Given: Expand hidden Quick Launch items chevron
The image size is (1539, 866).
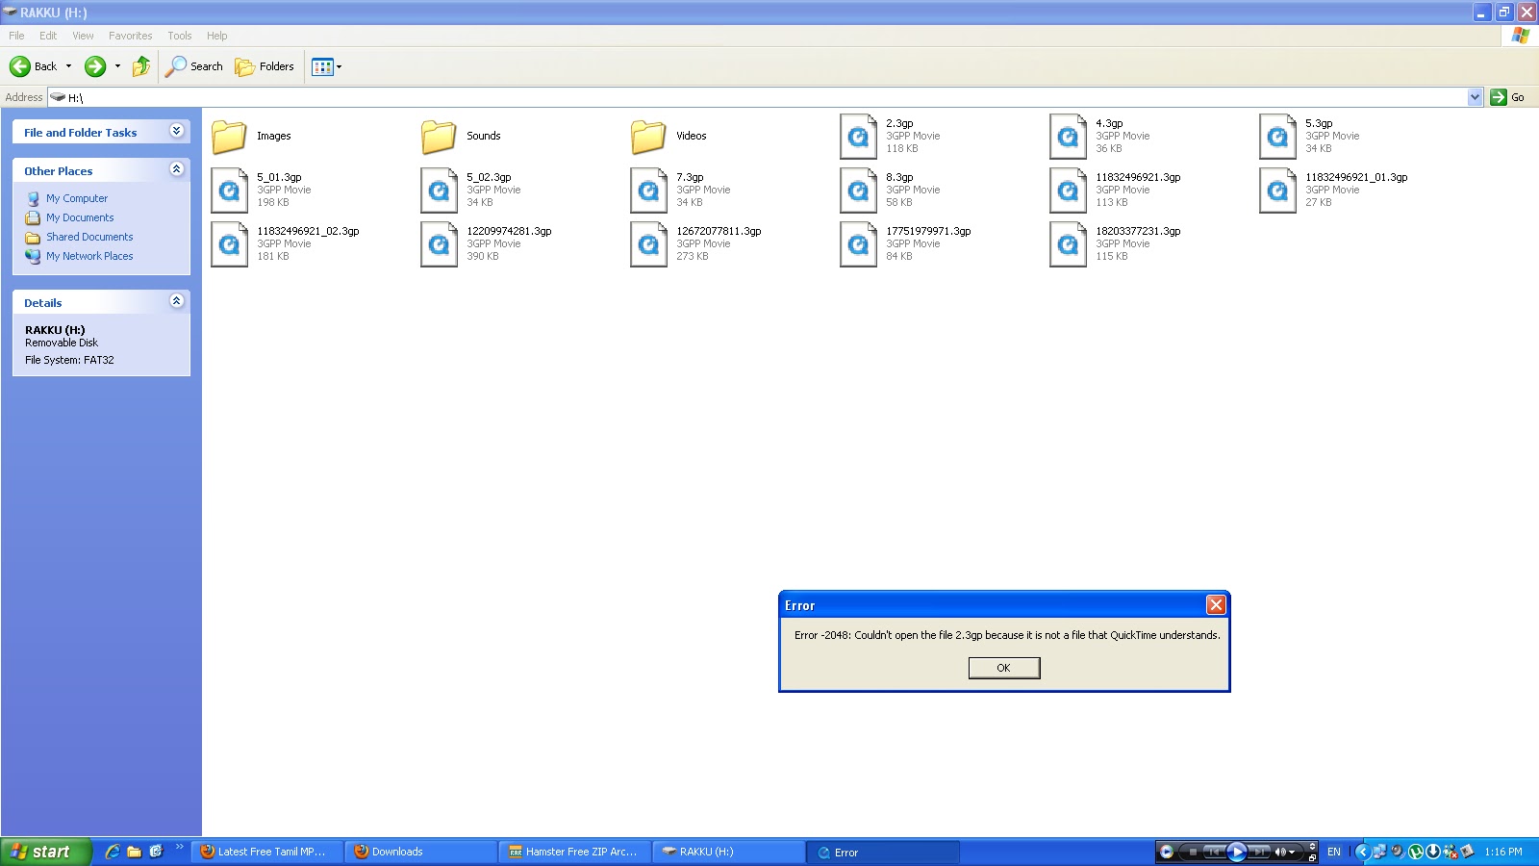Looking at the screenshot, I should [179, 847].
